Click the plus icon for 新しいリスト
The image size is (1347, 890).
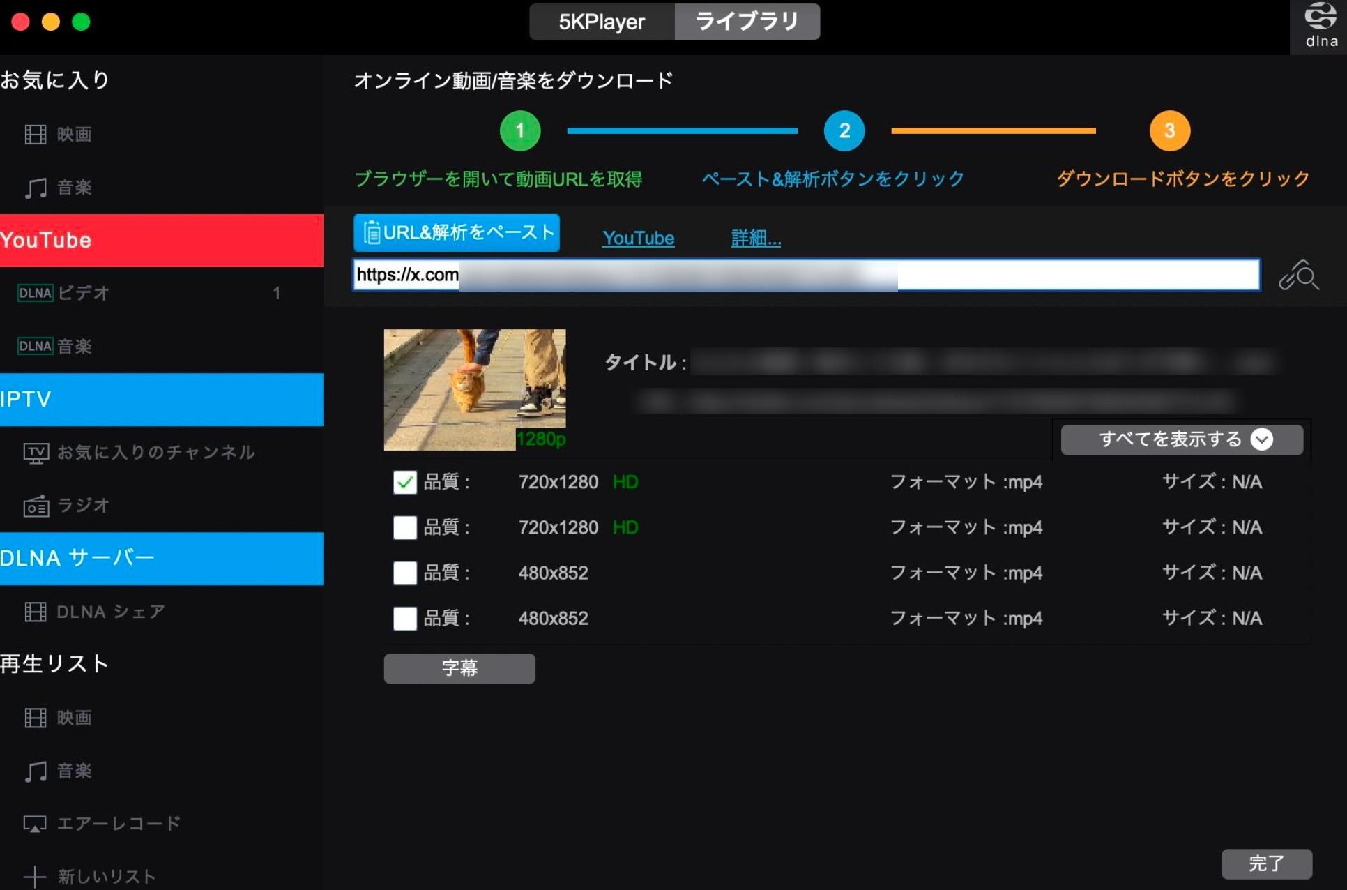tap(34, 877)
